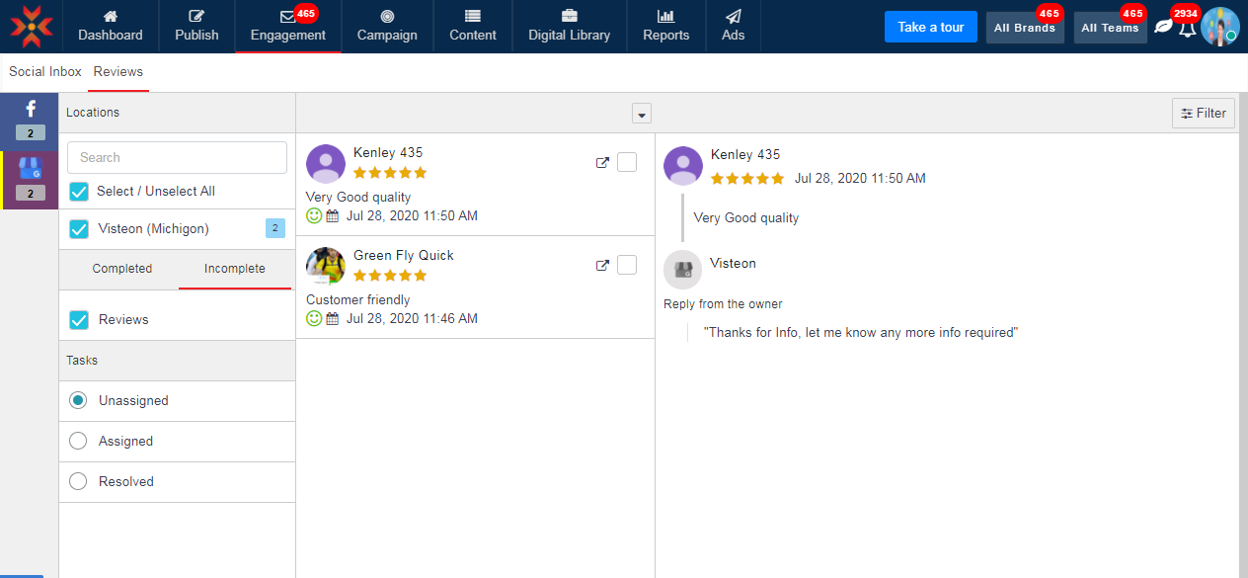Tick the checkbox for the Kenley 435 review
Image resolution: width=1248 pixels, height=578 pixels.
click(627, 163)
